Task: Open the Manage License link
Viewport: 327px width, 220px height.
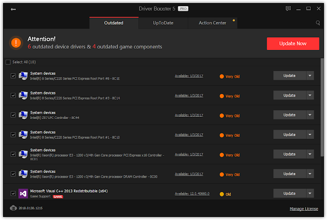Action: coord(304,209)
